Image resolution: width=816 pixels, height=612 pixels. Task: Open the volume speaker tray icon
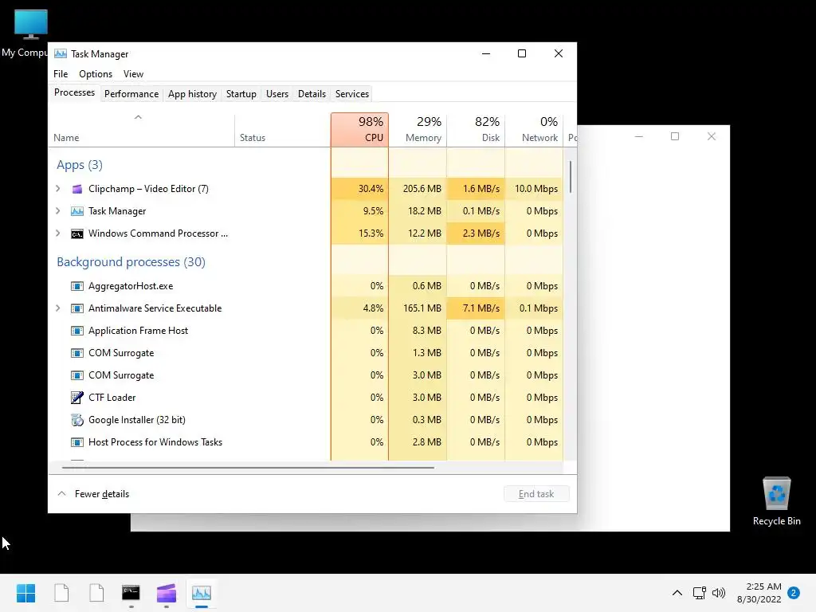tap(719, 593)
